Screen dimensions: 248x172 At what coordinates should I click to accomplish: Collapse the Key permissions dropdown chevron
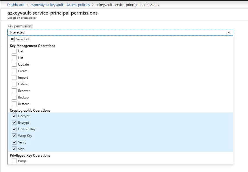pyautogui.click(x=229, y=32)
